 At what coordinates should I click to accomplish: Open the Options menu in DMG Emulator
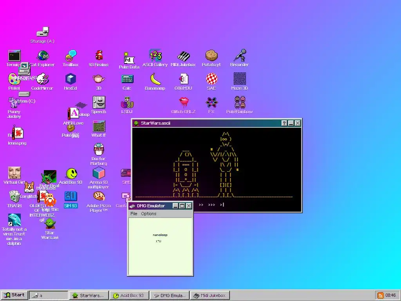pyautogui.click(x=148, y=214)
